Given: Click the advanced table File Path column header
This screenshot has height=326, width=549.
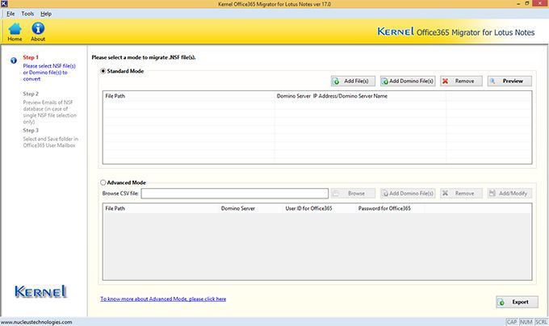Looking at the screenshot, I should 161,208.
